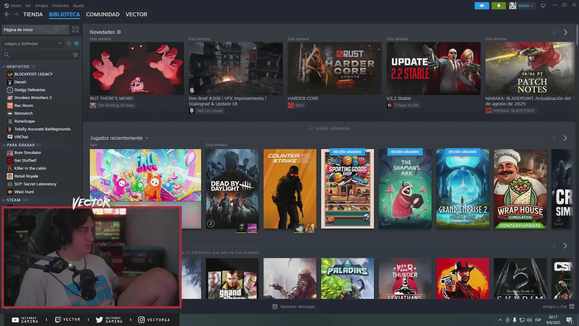Select West Hunt in the sidebar

24,192
